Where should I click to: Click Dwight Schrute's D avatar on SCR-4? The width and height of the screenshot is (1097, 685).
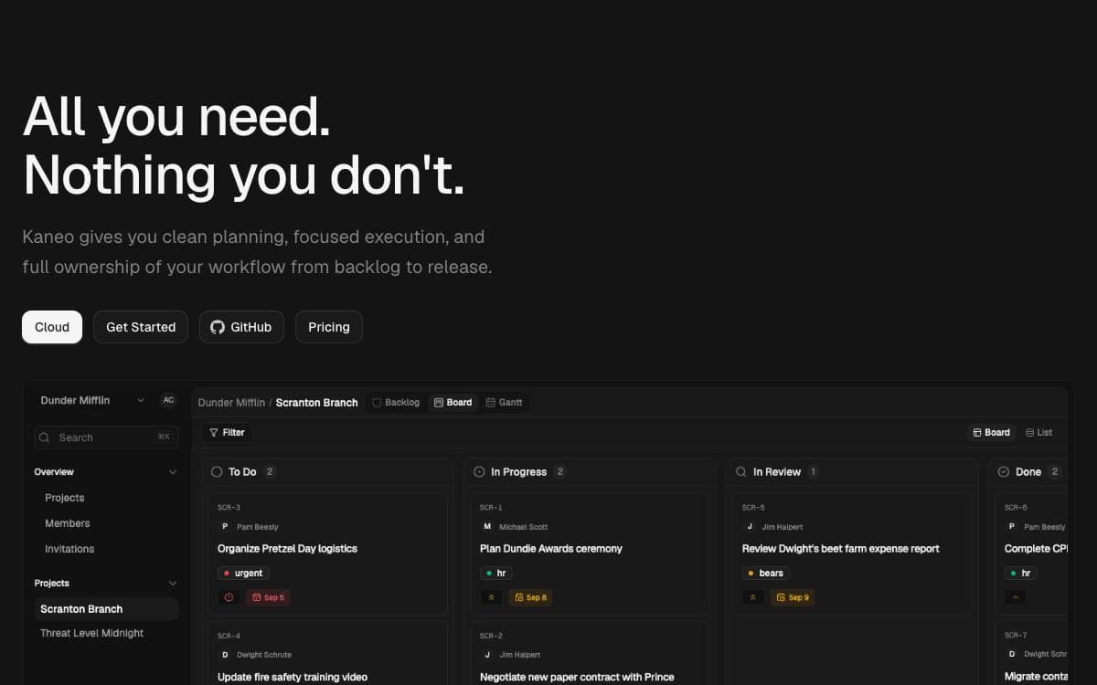coord(225,654)
